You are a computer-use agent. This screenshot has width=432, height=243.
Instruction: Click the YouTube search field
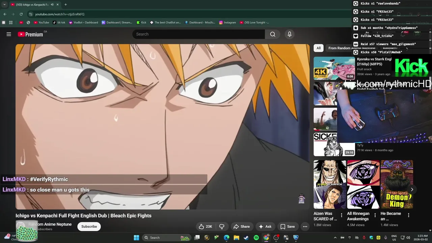198,34
